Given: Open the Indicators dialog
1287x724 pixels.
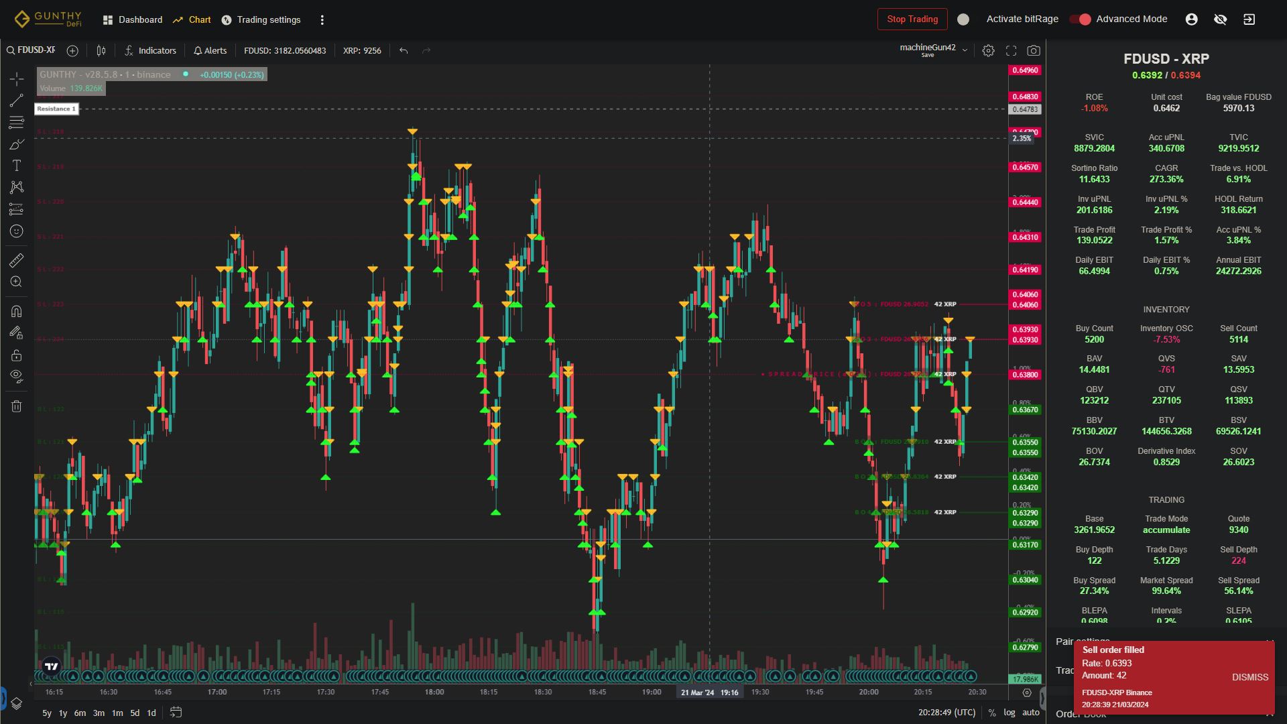Looking at the screenshot, I should point(150,50).
